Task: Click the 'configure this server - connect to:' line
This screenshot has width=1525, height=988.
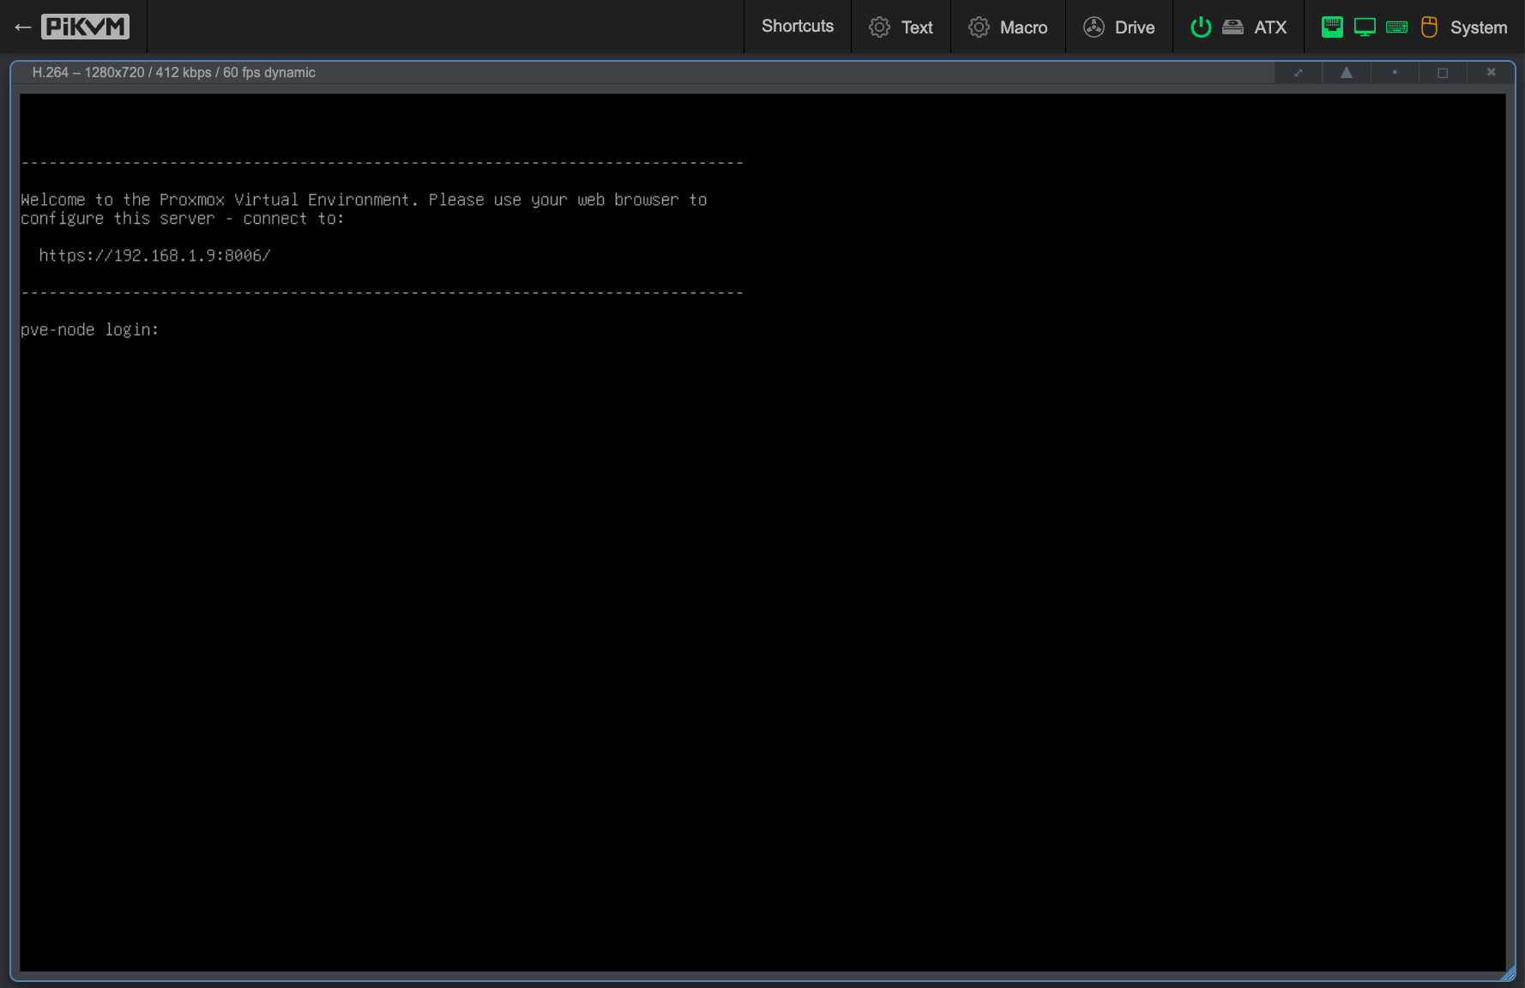Action: [x=182, y=219]
